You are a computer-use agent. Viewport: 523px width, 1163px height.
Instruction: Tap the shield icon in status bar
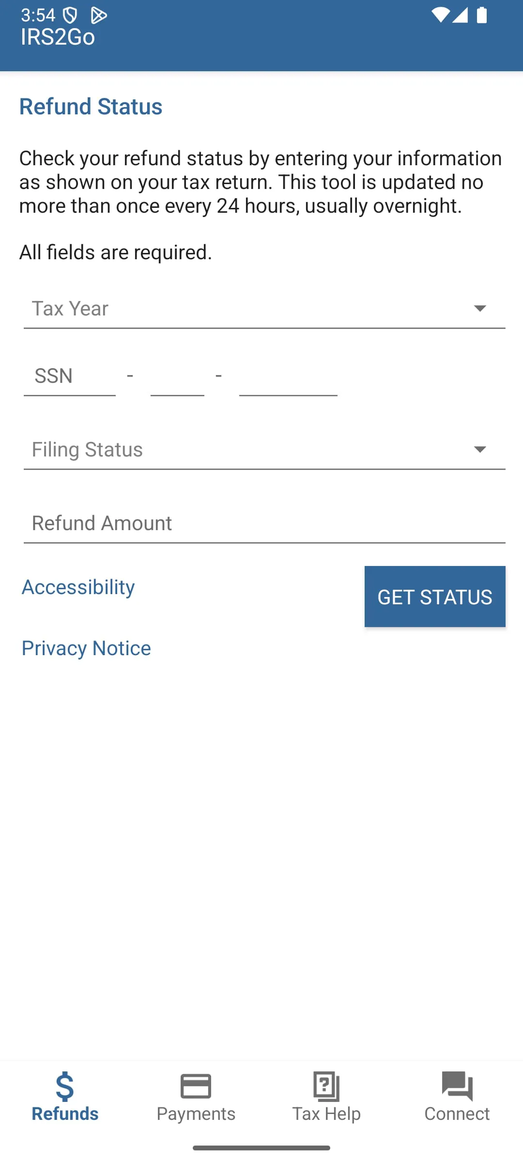70,16
